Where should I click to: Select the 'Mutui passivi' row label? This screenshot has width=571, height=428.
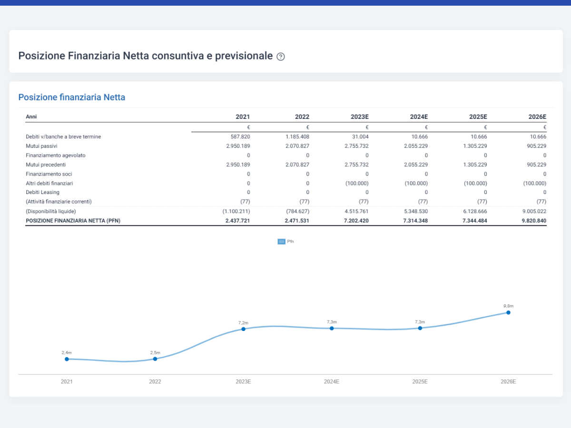(41, 146)
